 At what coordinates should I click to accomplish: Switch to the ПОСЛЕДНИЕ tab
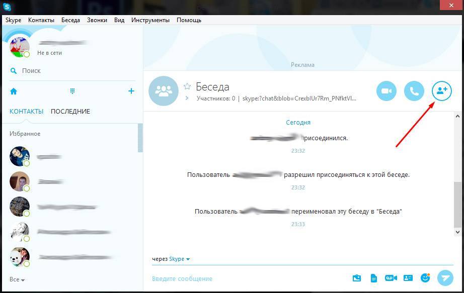coord(70,112)
